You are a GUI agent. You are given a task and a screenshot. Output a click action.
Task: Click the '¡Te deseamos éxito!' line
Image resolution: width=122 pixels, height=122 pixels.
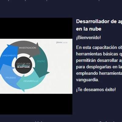[96, 90]
